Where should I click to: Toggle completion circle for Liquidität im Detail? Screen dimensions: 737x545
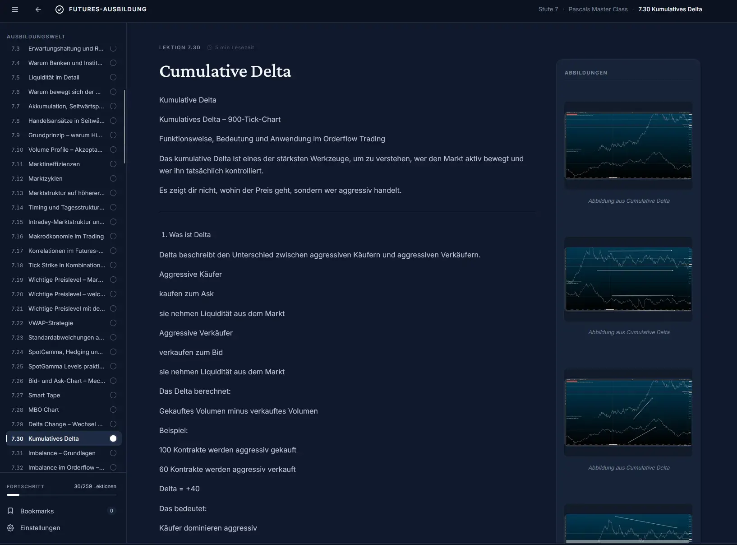[x=113, y=77]
